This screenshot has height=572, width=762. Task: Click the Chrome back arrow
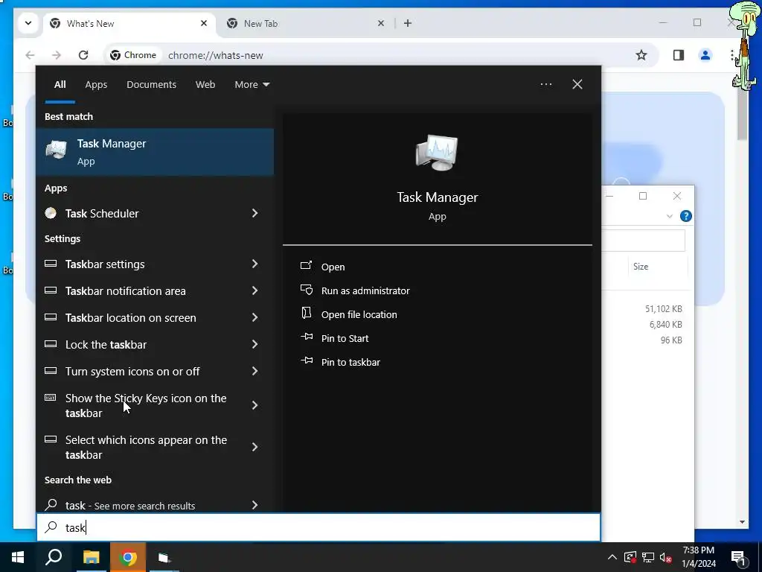point(30,55)
